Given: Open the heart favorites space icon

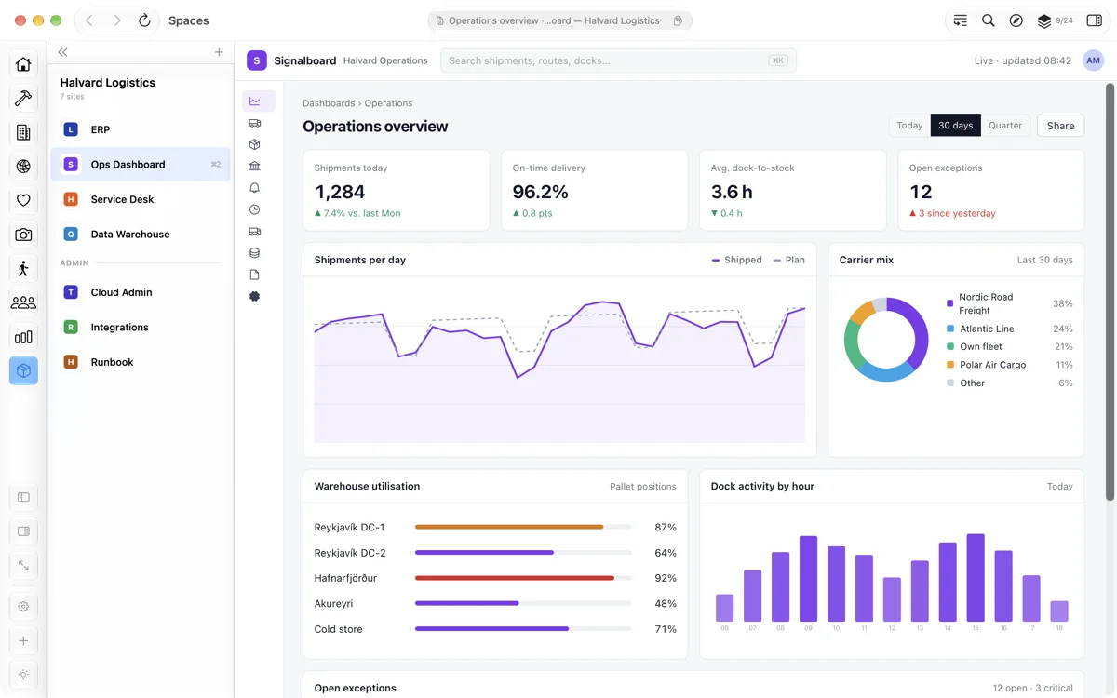Looking at the screenshot, I should [23, 200].
